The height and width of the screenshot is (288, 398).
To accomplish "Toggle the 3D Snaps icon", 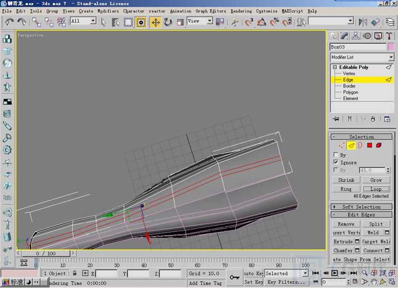I will point(249,22).
